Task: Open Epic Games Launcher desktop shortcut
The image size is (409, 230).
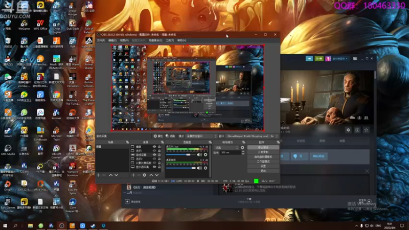Action: click(x=8, y=205)
